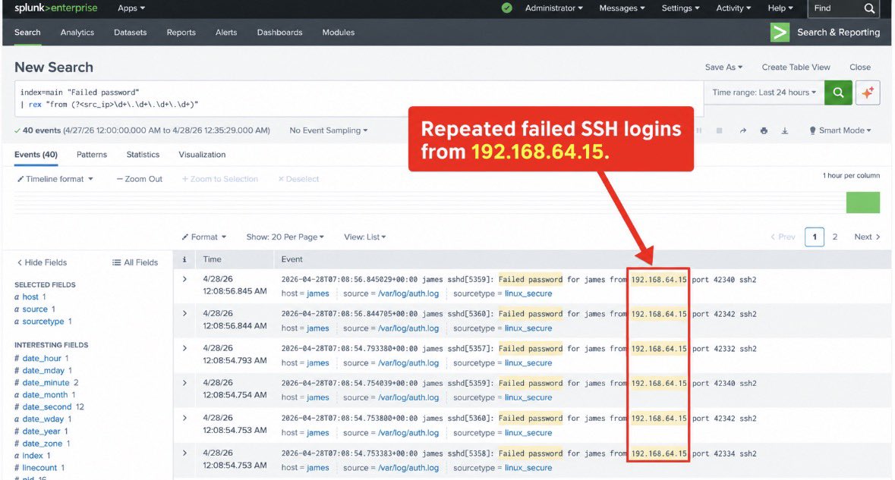Run the search with the green magnifier button
Image resolution: width=895 pixels, height=480 pixels.
point(838,93)
